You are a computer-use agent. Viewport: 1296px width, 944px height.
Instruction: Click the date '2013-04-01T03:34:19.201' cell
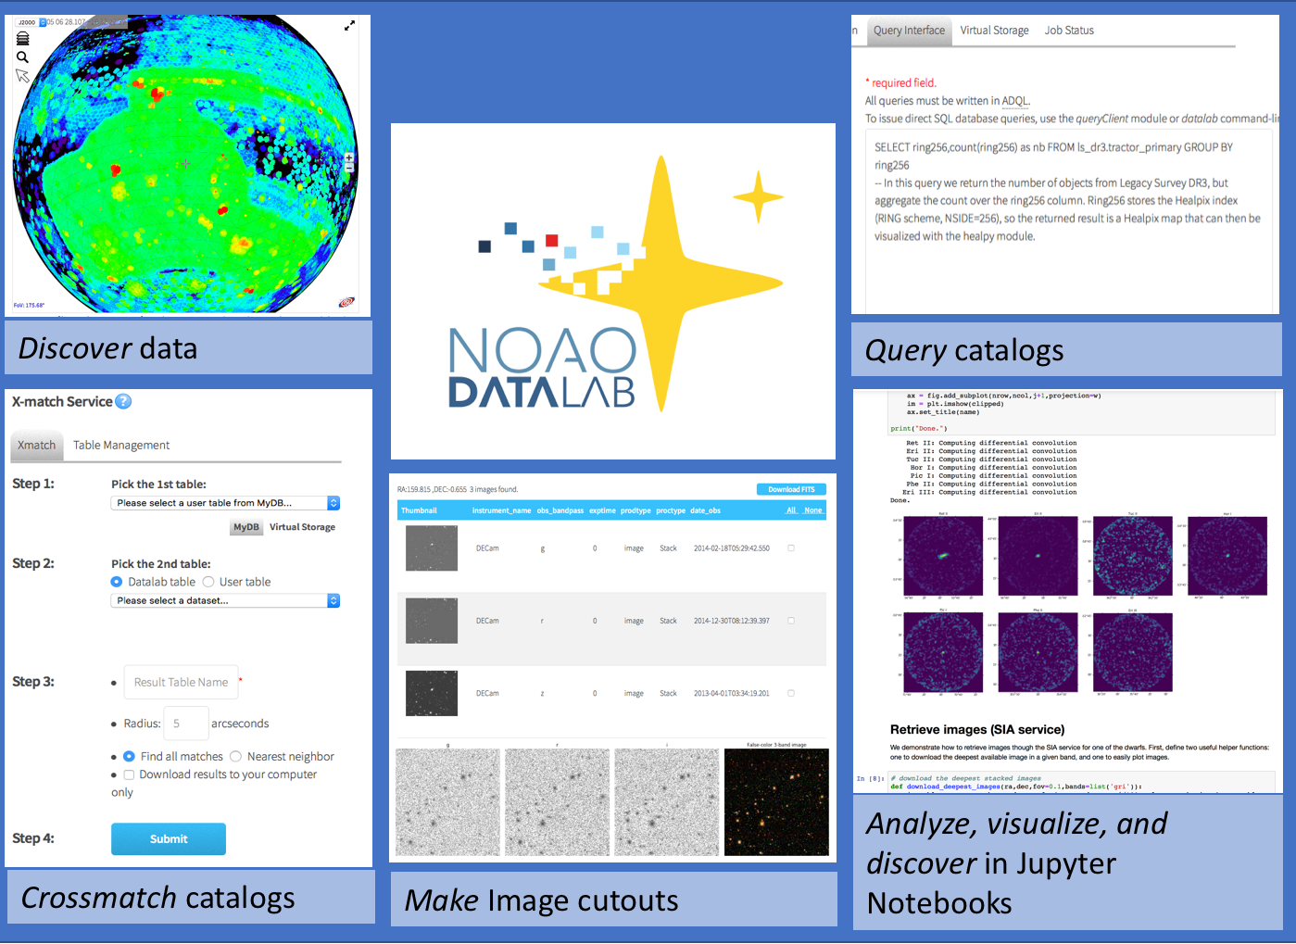coord(732,693)
